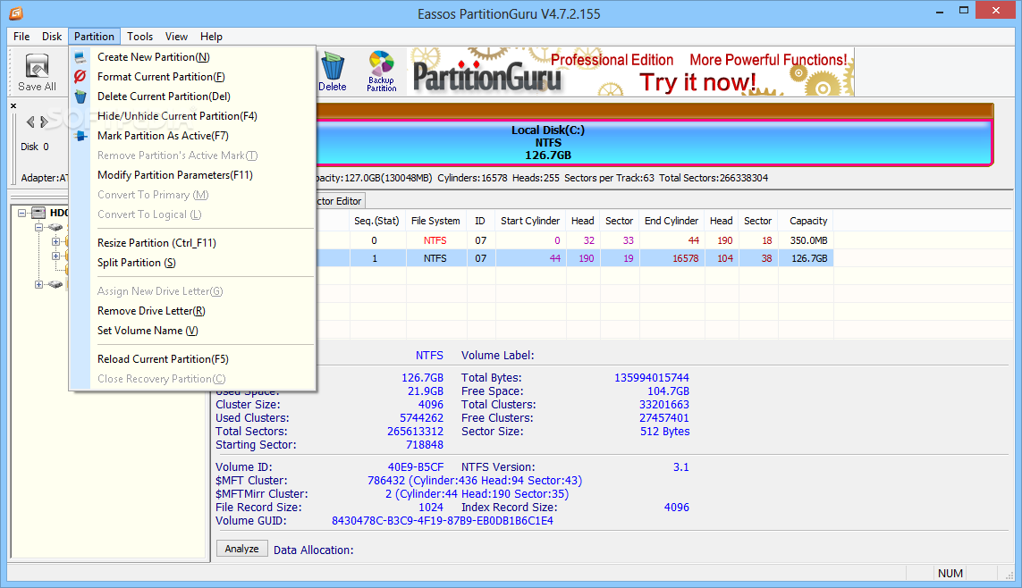1022x588 pixels.
Task: Click the NUM indicator in status bar
Action: (x=950, y=573)
